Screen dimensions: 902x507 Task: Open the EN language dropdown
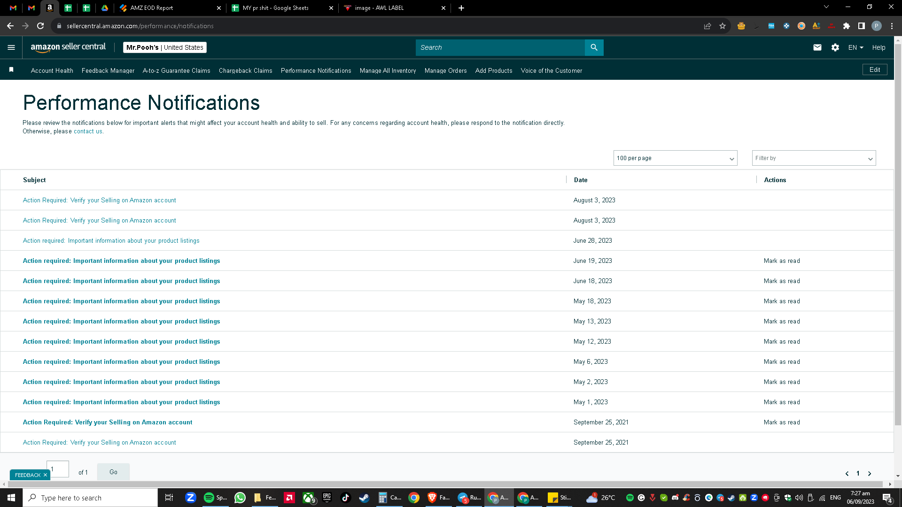tap(855, 47)
